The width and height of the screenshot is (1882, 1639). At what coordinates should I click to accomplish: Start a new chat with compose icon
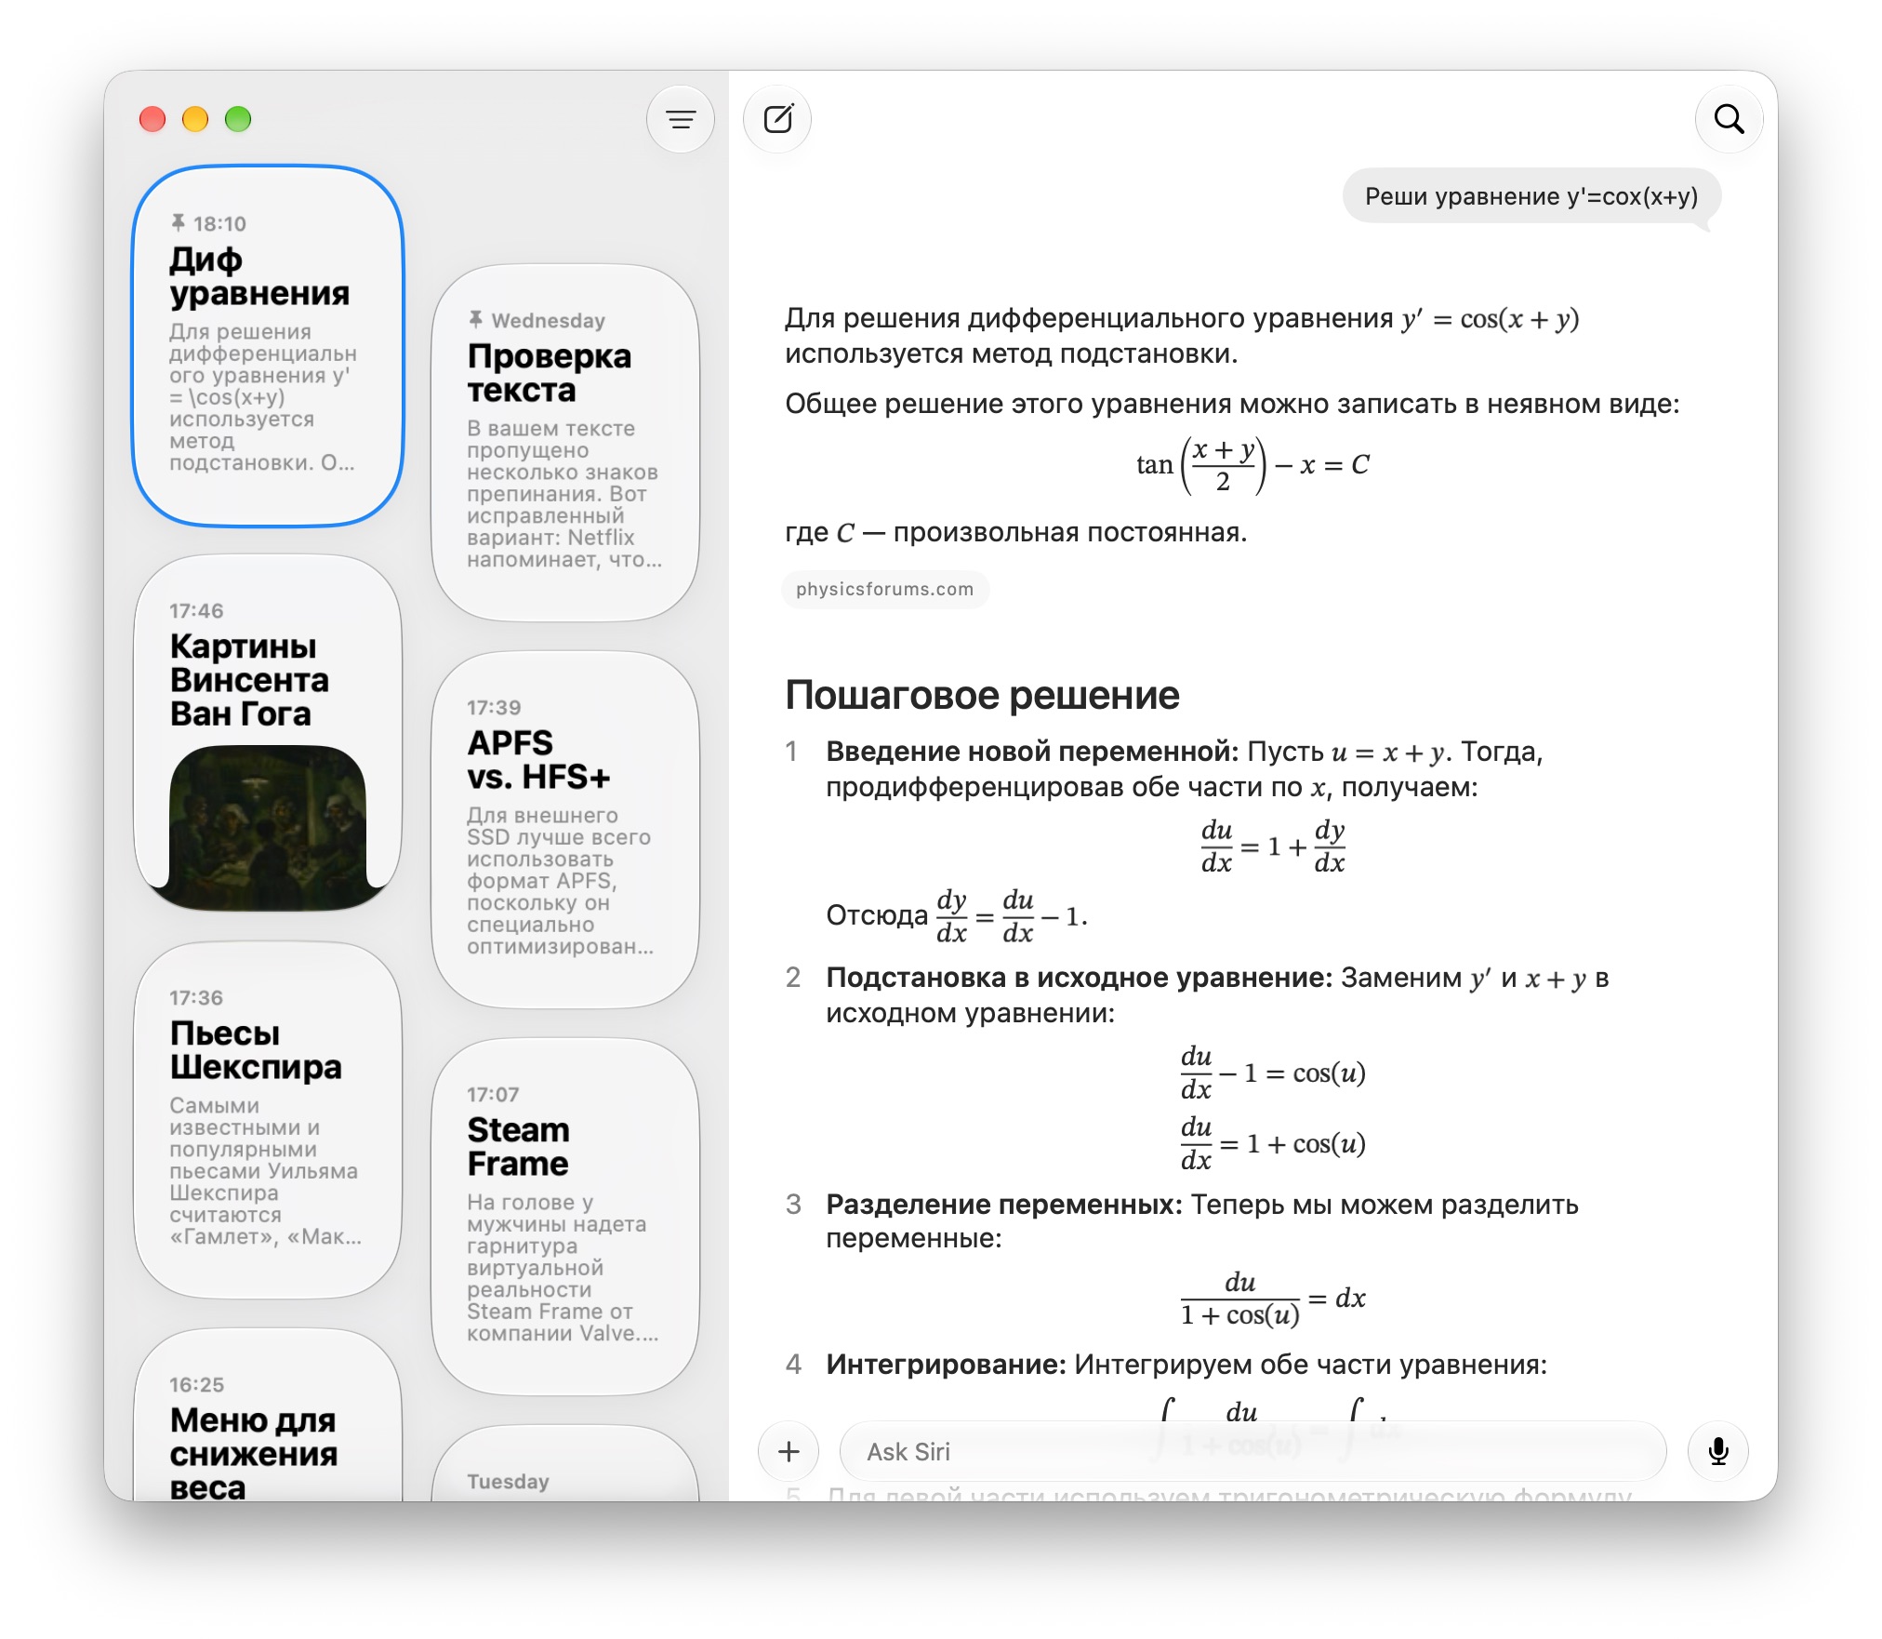click(x=778, y=119)
